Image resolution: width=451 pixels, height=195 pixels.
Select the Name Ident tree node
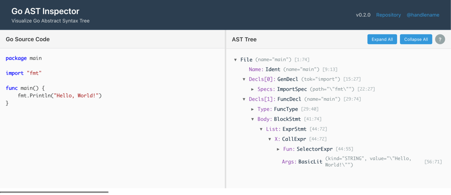point(273,70)
